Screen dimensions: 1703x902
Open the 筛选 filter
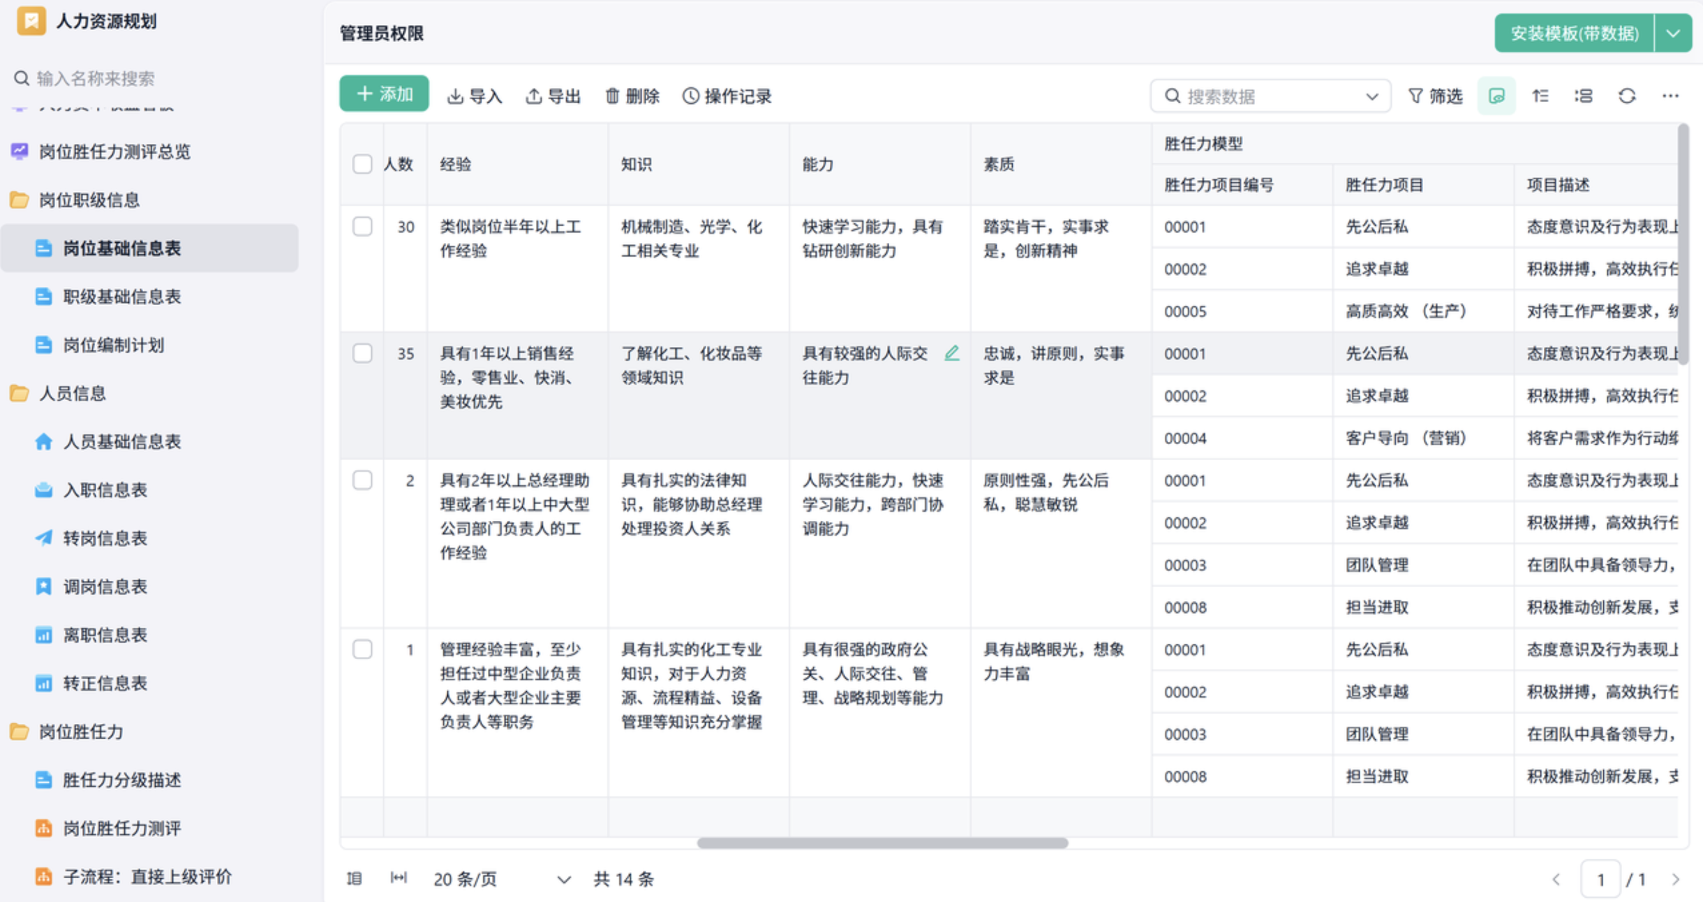click(1435, 96)
